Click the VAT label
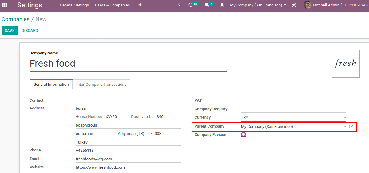 [x=198, y=100]
